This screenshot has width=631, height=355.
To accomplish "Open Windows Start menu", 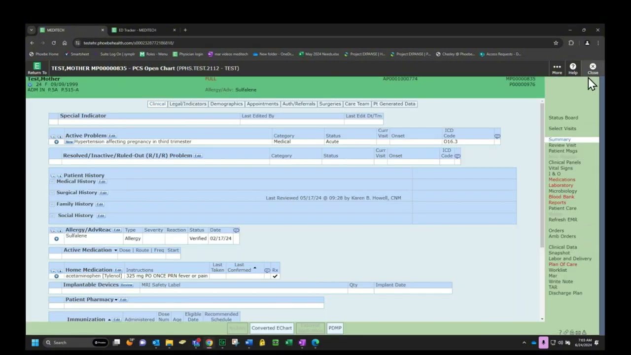I will point(35,343).
